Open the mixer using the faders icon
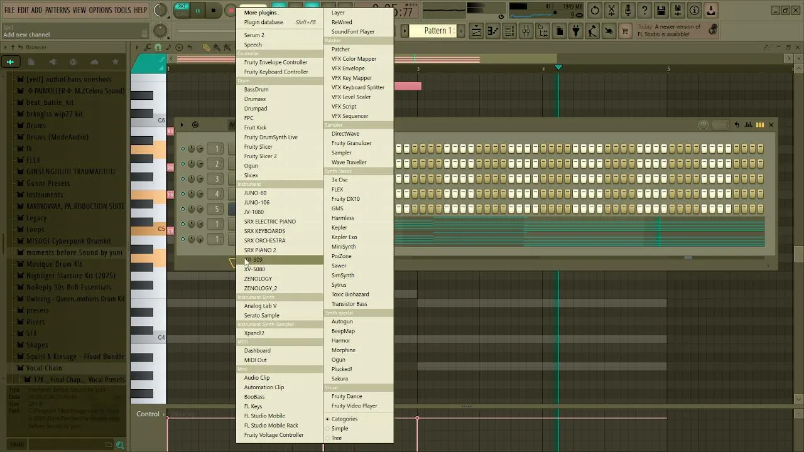Screen dimensions: 804x452 pyautogui.click(x=526, y=31)
